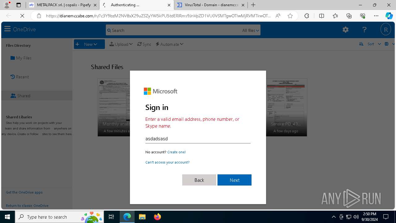Viewport: 396px width, 223px height.
Task: Click the Sort order icon
Action: [361, 44]
